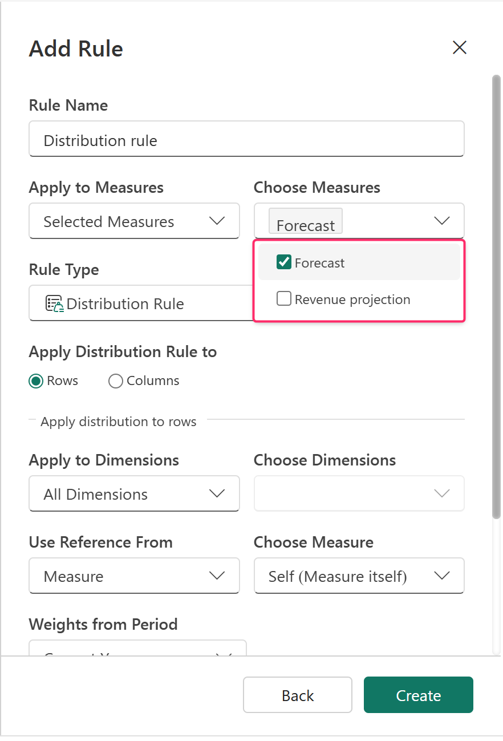Click the Create button

[x=419, y=695]
